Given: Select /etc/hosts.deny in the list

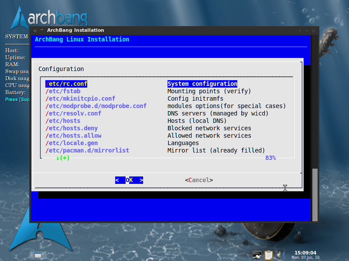Looking at the screenshot, I should [72, 128].
